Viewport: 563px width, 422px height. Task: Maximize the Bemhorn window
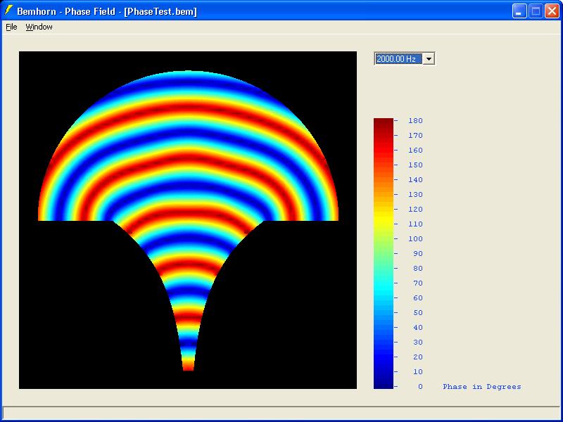[536, 11]
